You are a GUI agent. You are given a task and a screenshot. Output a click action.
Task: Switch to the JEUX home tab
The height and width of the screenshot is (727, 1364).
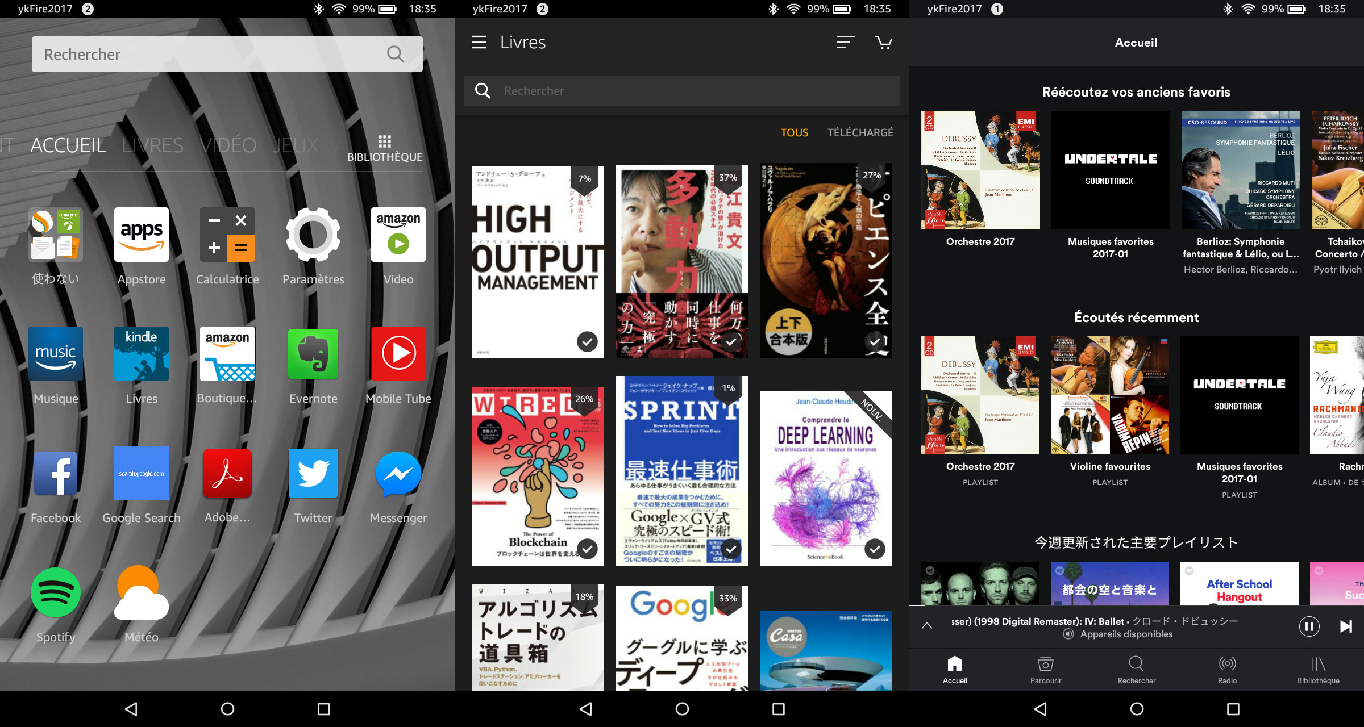[296, 145]
